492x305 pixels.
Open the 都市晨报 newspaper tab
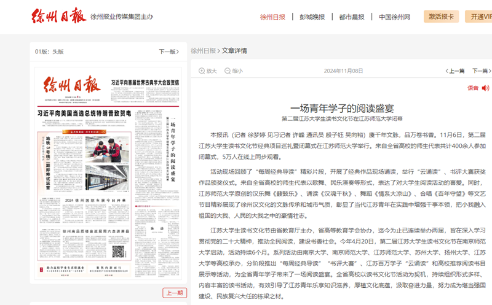coord(351,17)
